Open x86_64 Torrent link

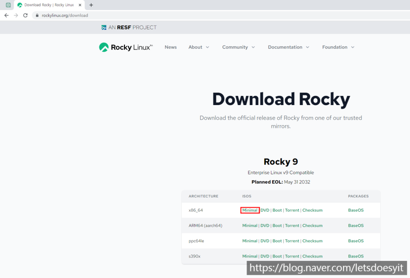292,210
